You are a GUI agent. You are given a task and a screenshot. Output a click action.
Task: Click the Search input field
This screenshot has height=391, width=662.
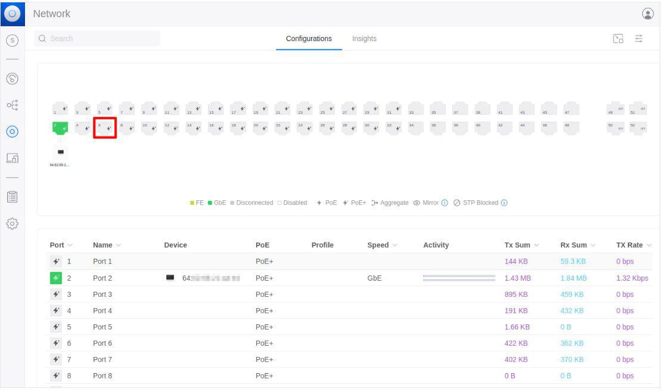point(97,39)
